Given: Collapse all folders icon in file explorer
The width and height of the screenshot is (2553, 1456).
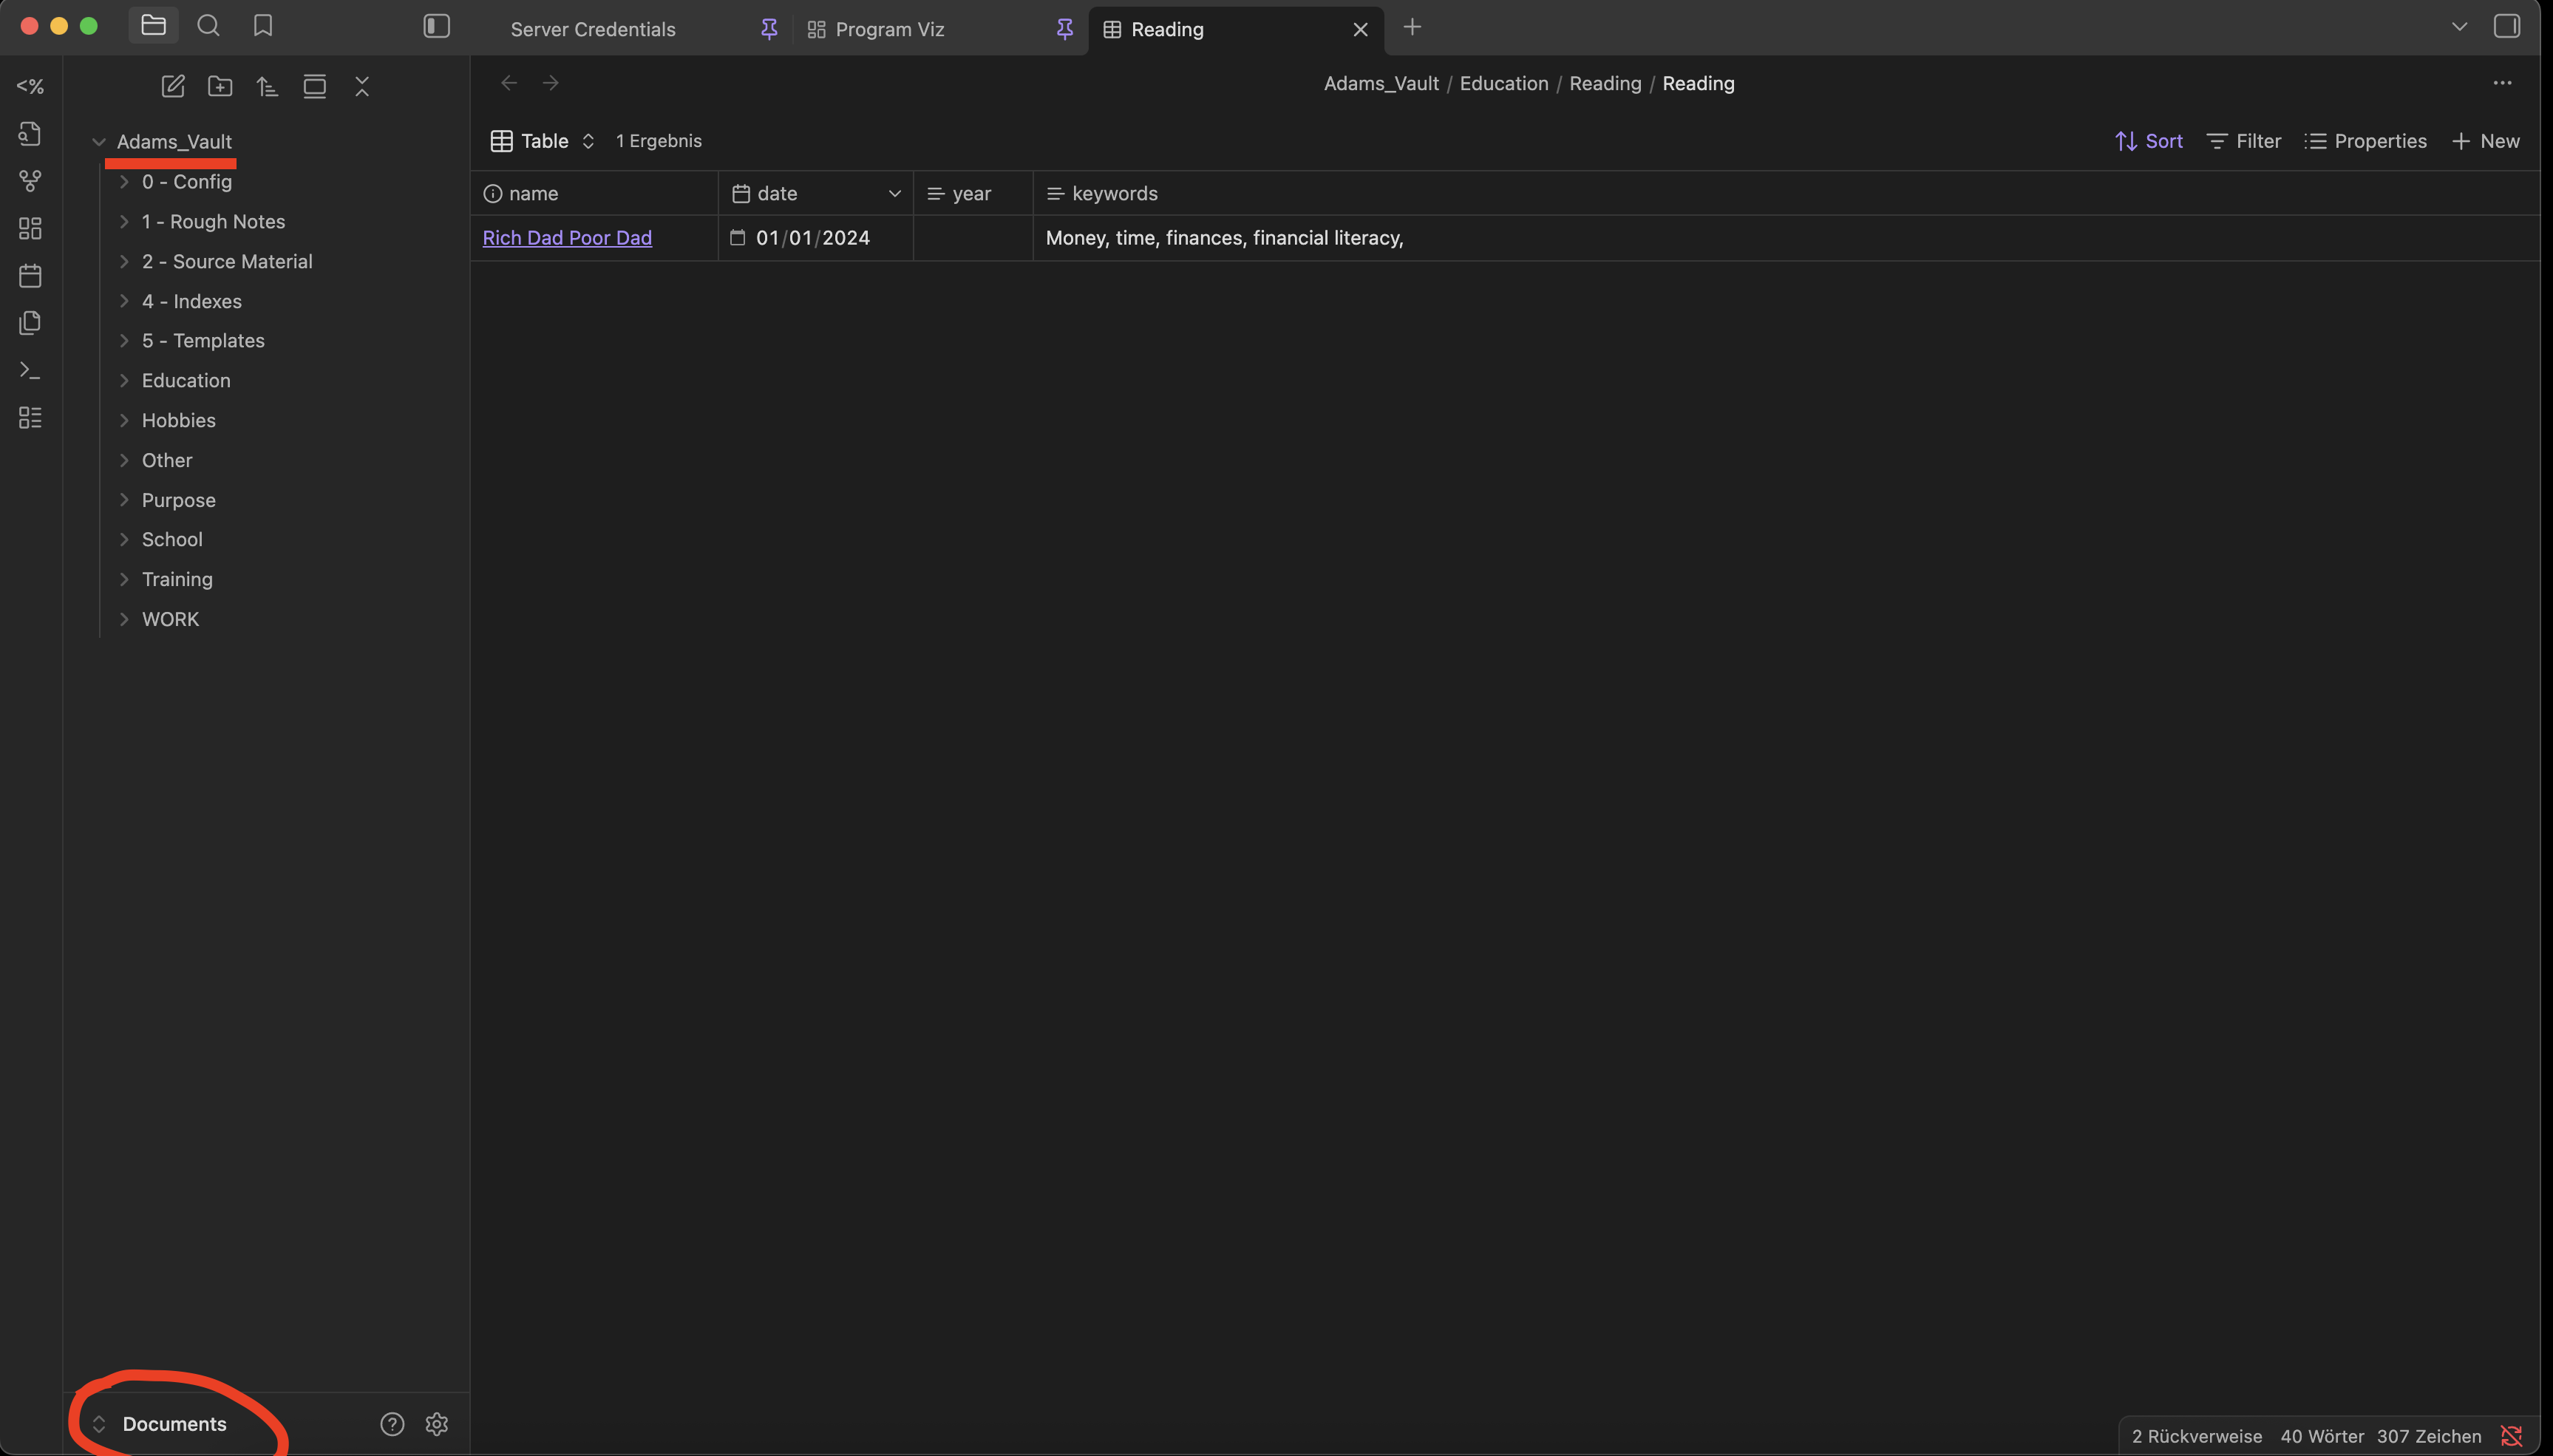Looking at the screenshot, I should point(362,87).
